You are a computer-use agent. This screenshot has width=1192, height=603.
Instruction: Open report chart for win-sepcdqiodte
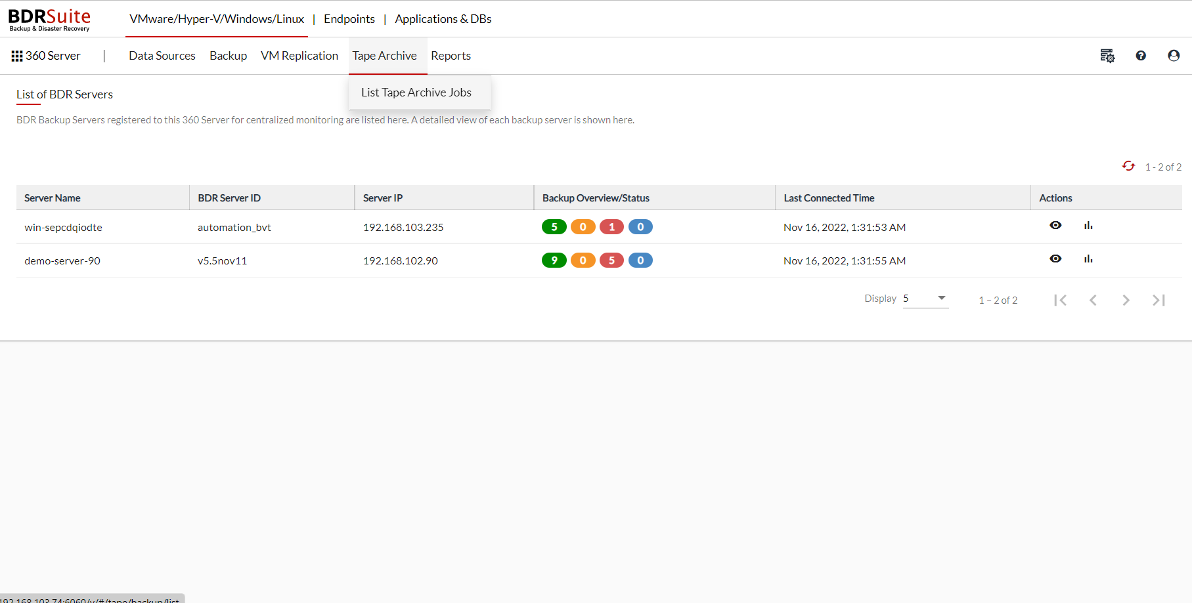1088,225
